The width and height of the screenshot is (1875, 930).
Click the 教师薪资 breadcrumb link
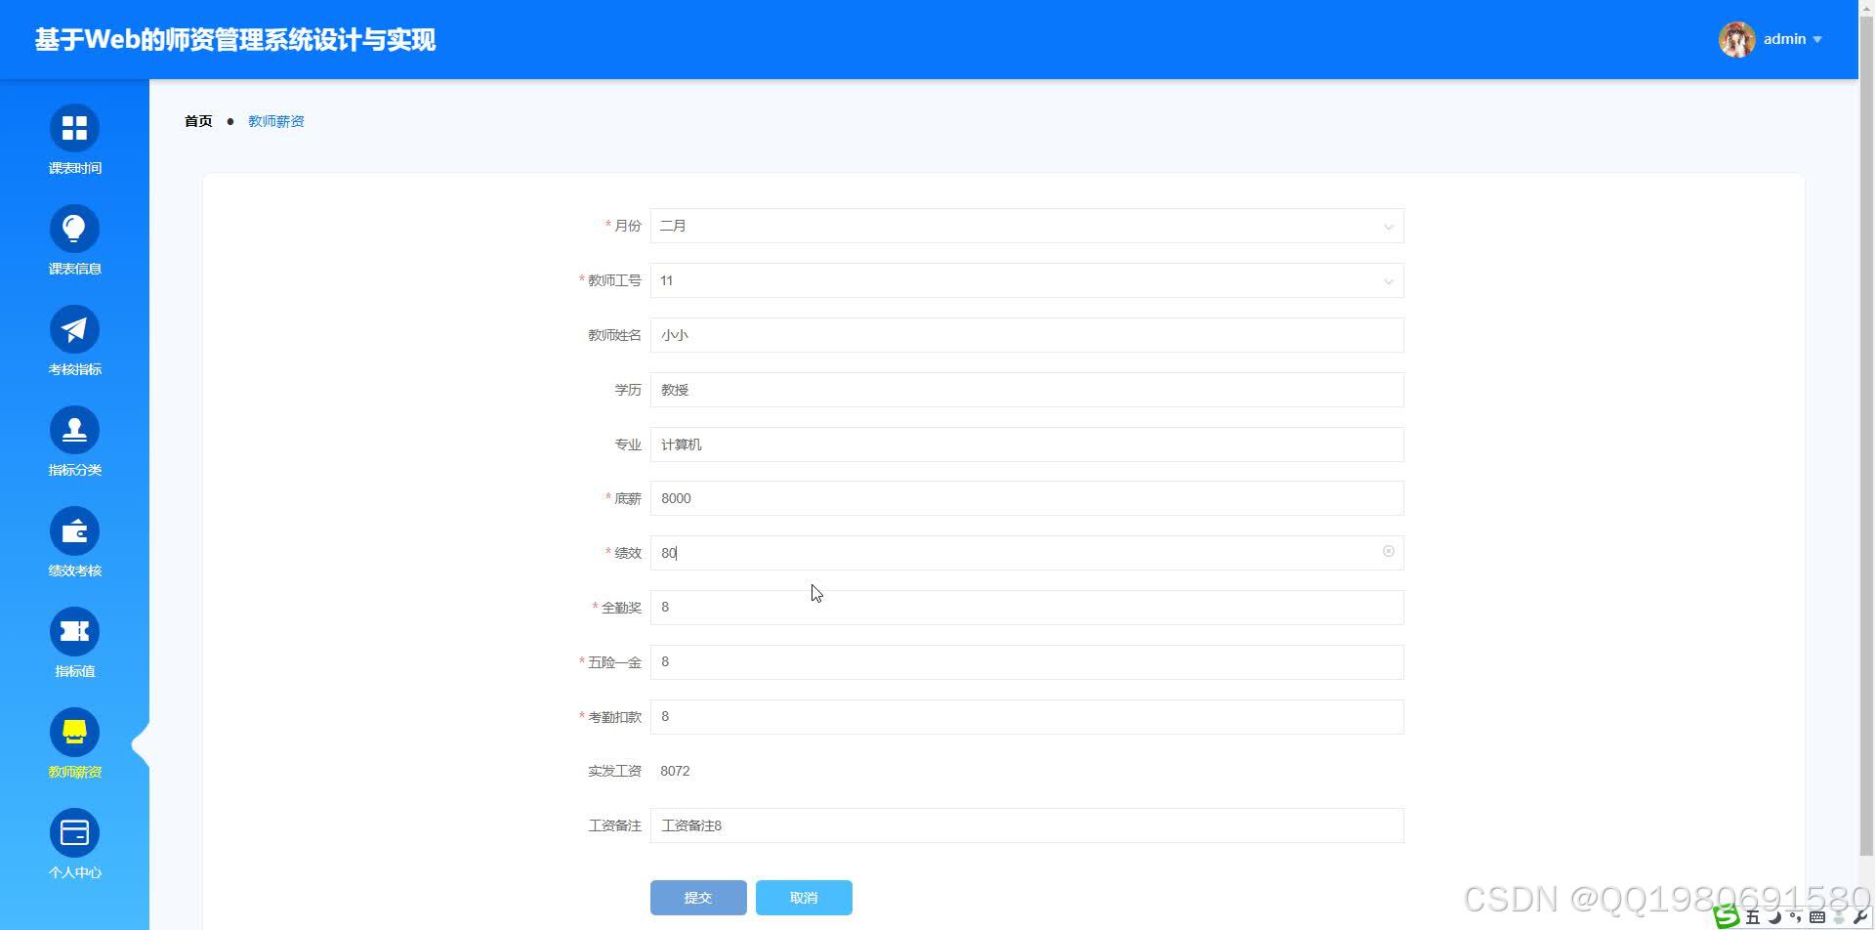(x=276, y=121)
